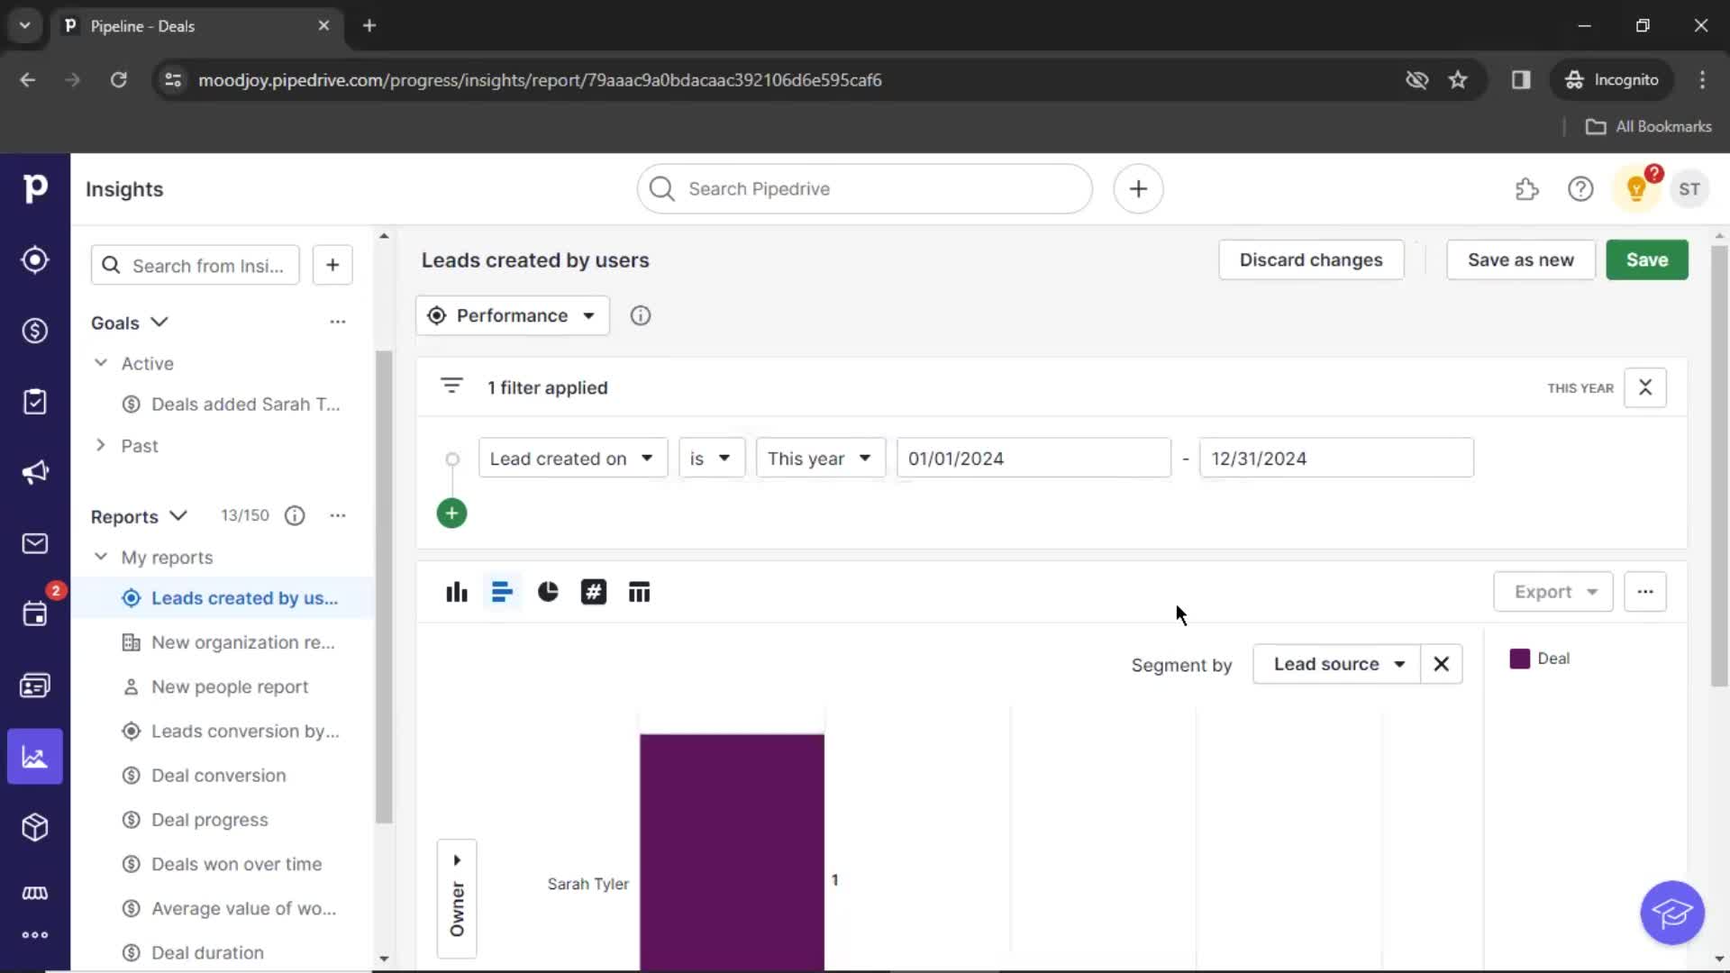This screenshot has width=1730, height=973.
Task: Open the Lead source segment dropdown
Action: click(1337, 664)
